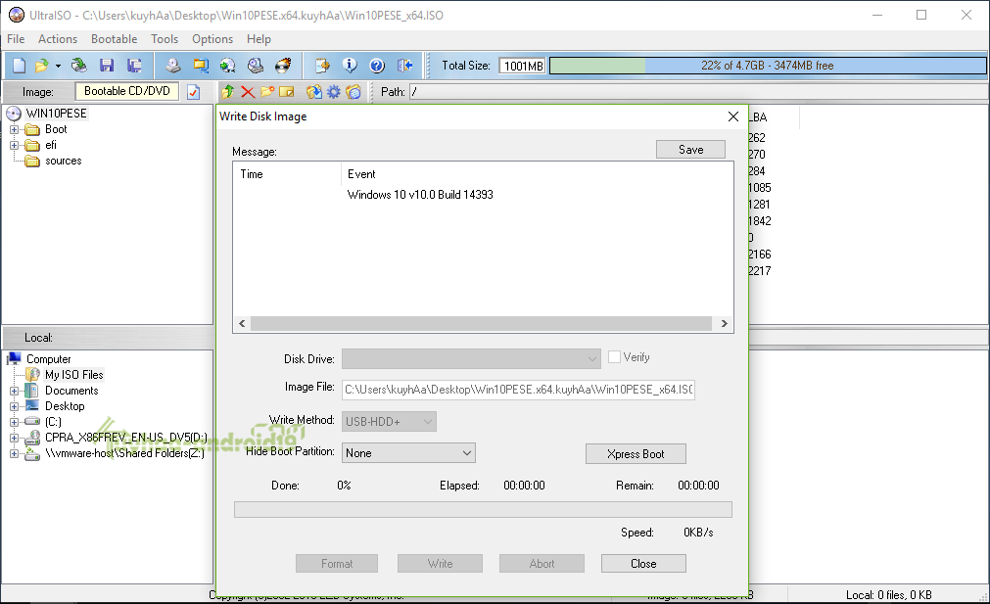
Task: Click the Make CD/DVD Image icon
Action: click(x=173, y=65)
